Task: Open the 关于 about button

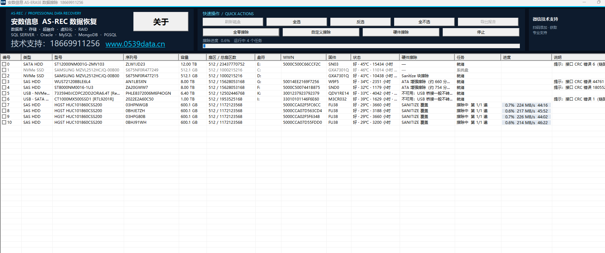Action: click(161, 22)
